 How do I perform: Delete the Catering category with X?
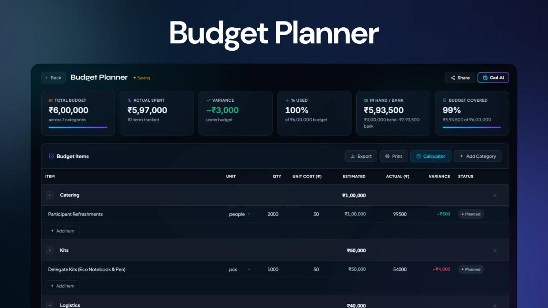pyautogui.click(x=495, y=195)
